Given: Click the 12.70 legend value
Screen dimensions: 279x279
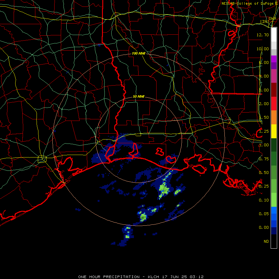Looking at the screenshot, I should coord(263,35).
